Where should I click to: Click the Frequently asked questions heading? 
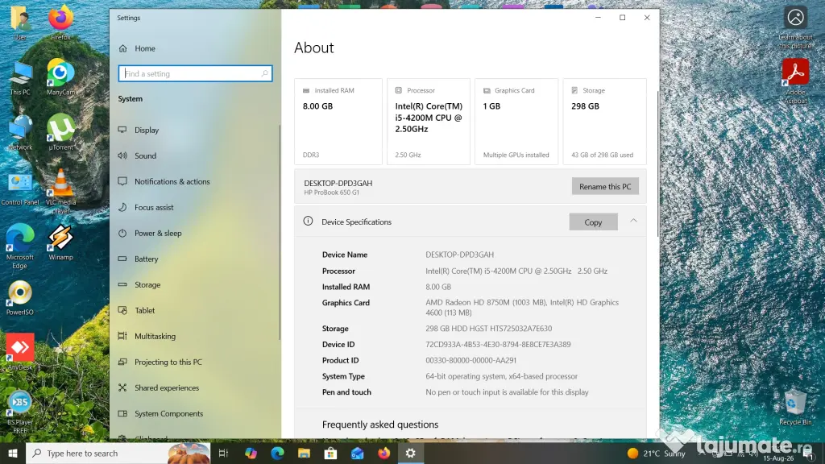click(x=380, y=425)
